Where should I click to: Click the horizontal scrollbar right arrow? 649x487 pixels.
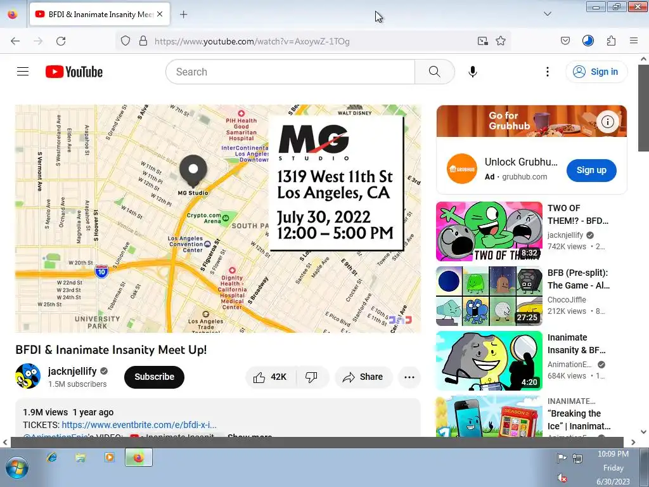pos(633,442)
